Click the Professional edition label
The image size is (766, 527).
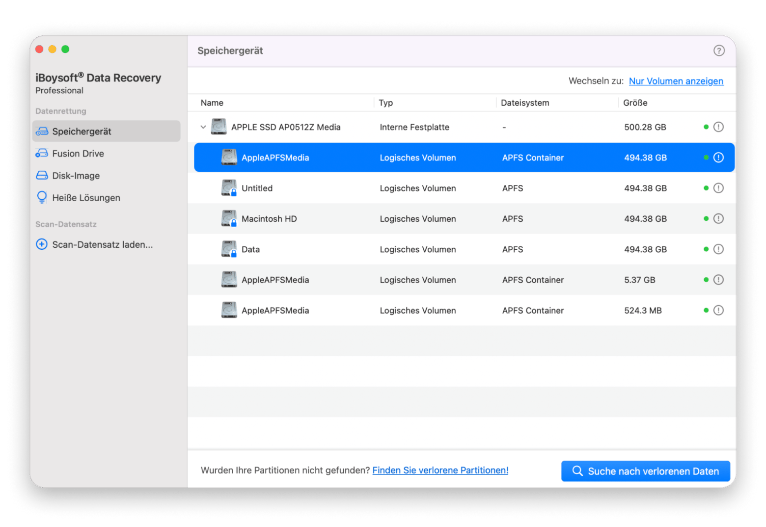[59, 90]
